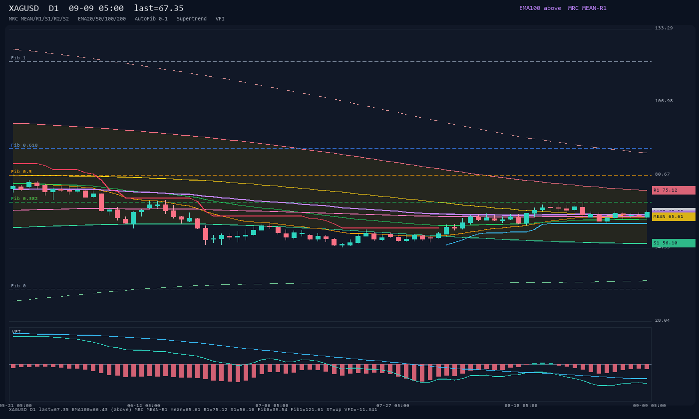Image resolution: width=699 pixels, height=419 pixels.
Task: Click the VFI legend entry in header
Action: pos(220,19)
